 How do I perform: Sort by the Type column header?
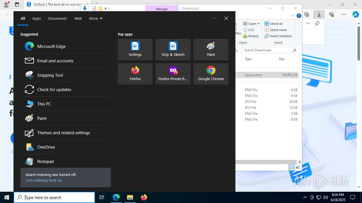coord(260,59)
